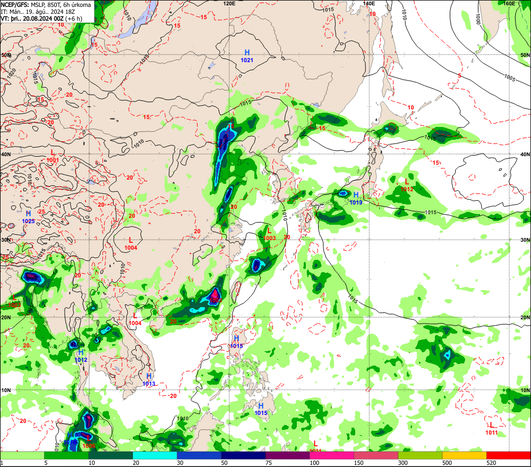Click the orange 500–520 mm legend swatch
Image resolution: width=531 pixels, height=467 pixels.
(464, 455)
